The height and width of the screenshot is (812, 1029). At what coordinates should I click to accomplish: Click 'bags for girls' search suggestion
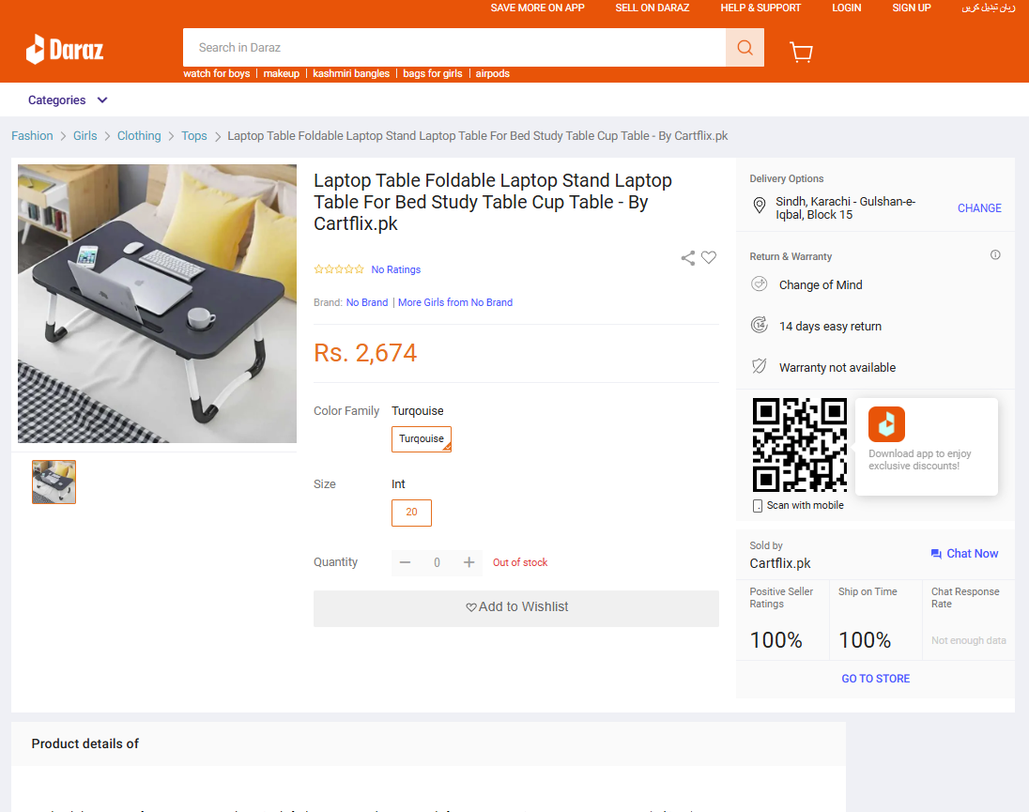point(433,73)
